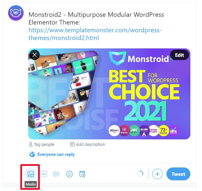Click the TemplateMonster profile avatar
The height and width of the screenshot is (191, 202).
click(x=16, y=13)
